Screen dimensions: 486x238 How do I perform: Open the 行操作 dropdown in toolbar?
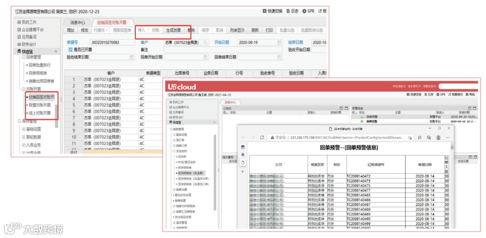point(100,31)
